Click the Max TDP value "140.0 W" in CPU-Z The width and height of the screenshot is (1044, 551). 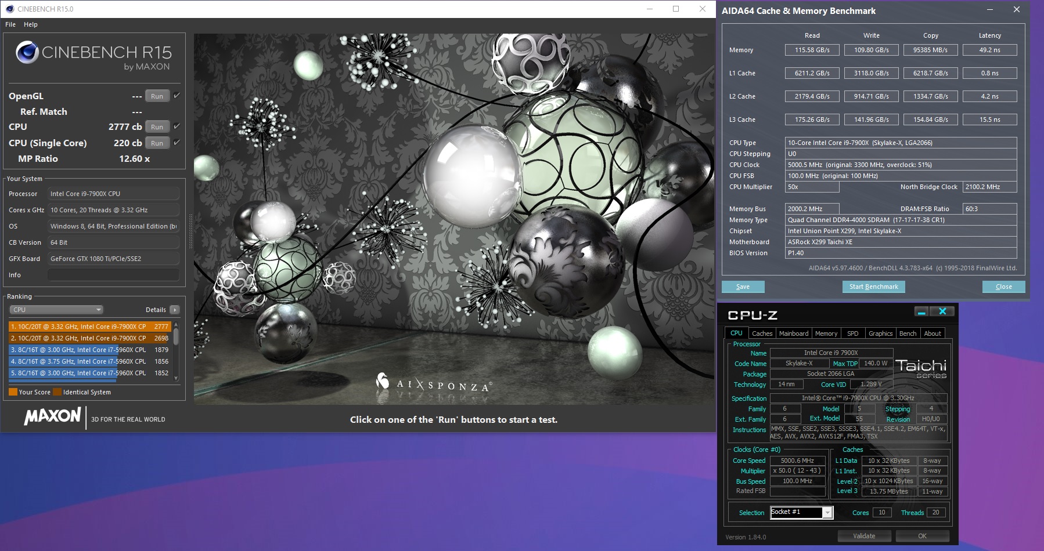876,363
